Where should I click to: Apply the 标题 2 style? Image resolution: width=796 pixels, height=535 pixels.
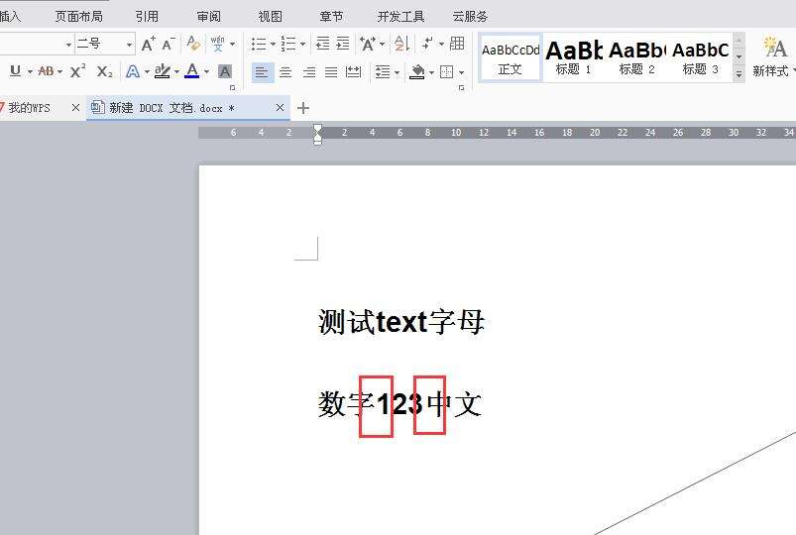point(636,57)
